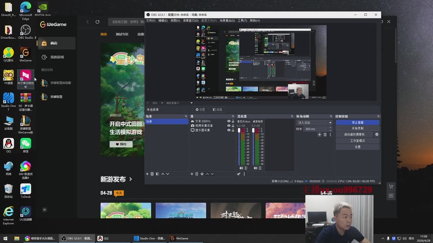
Task: Remove the scene transition with the trash icon
Action: (x=325, y=134)
